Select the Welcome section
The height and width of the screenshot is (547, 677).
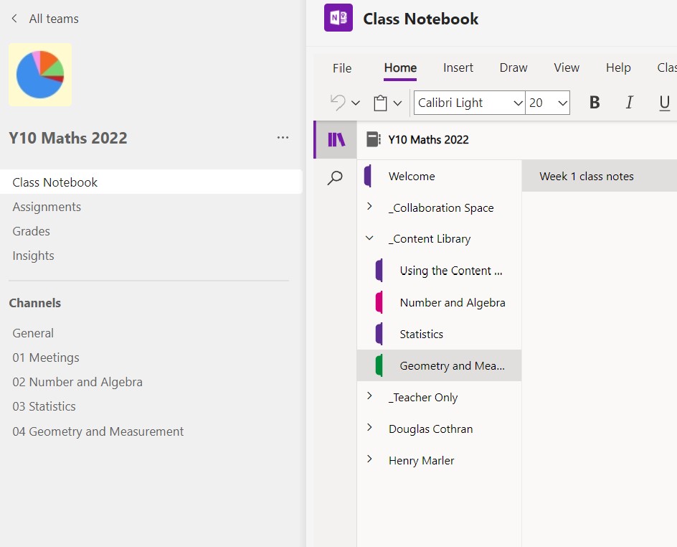439,177
